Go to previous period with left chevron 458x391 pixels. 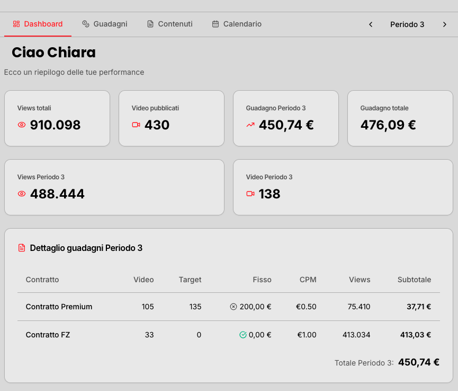[x=371, y=24]
